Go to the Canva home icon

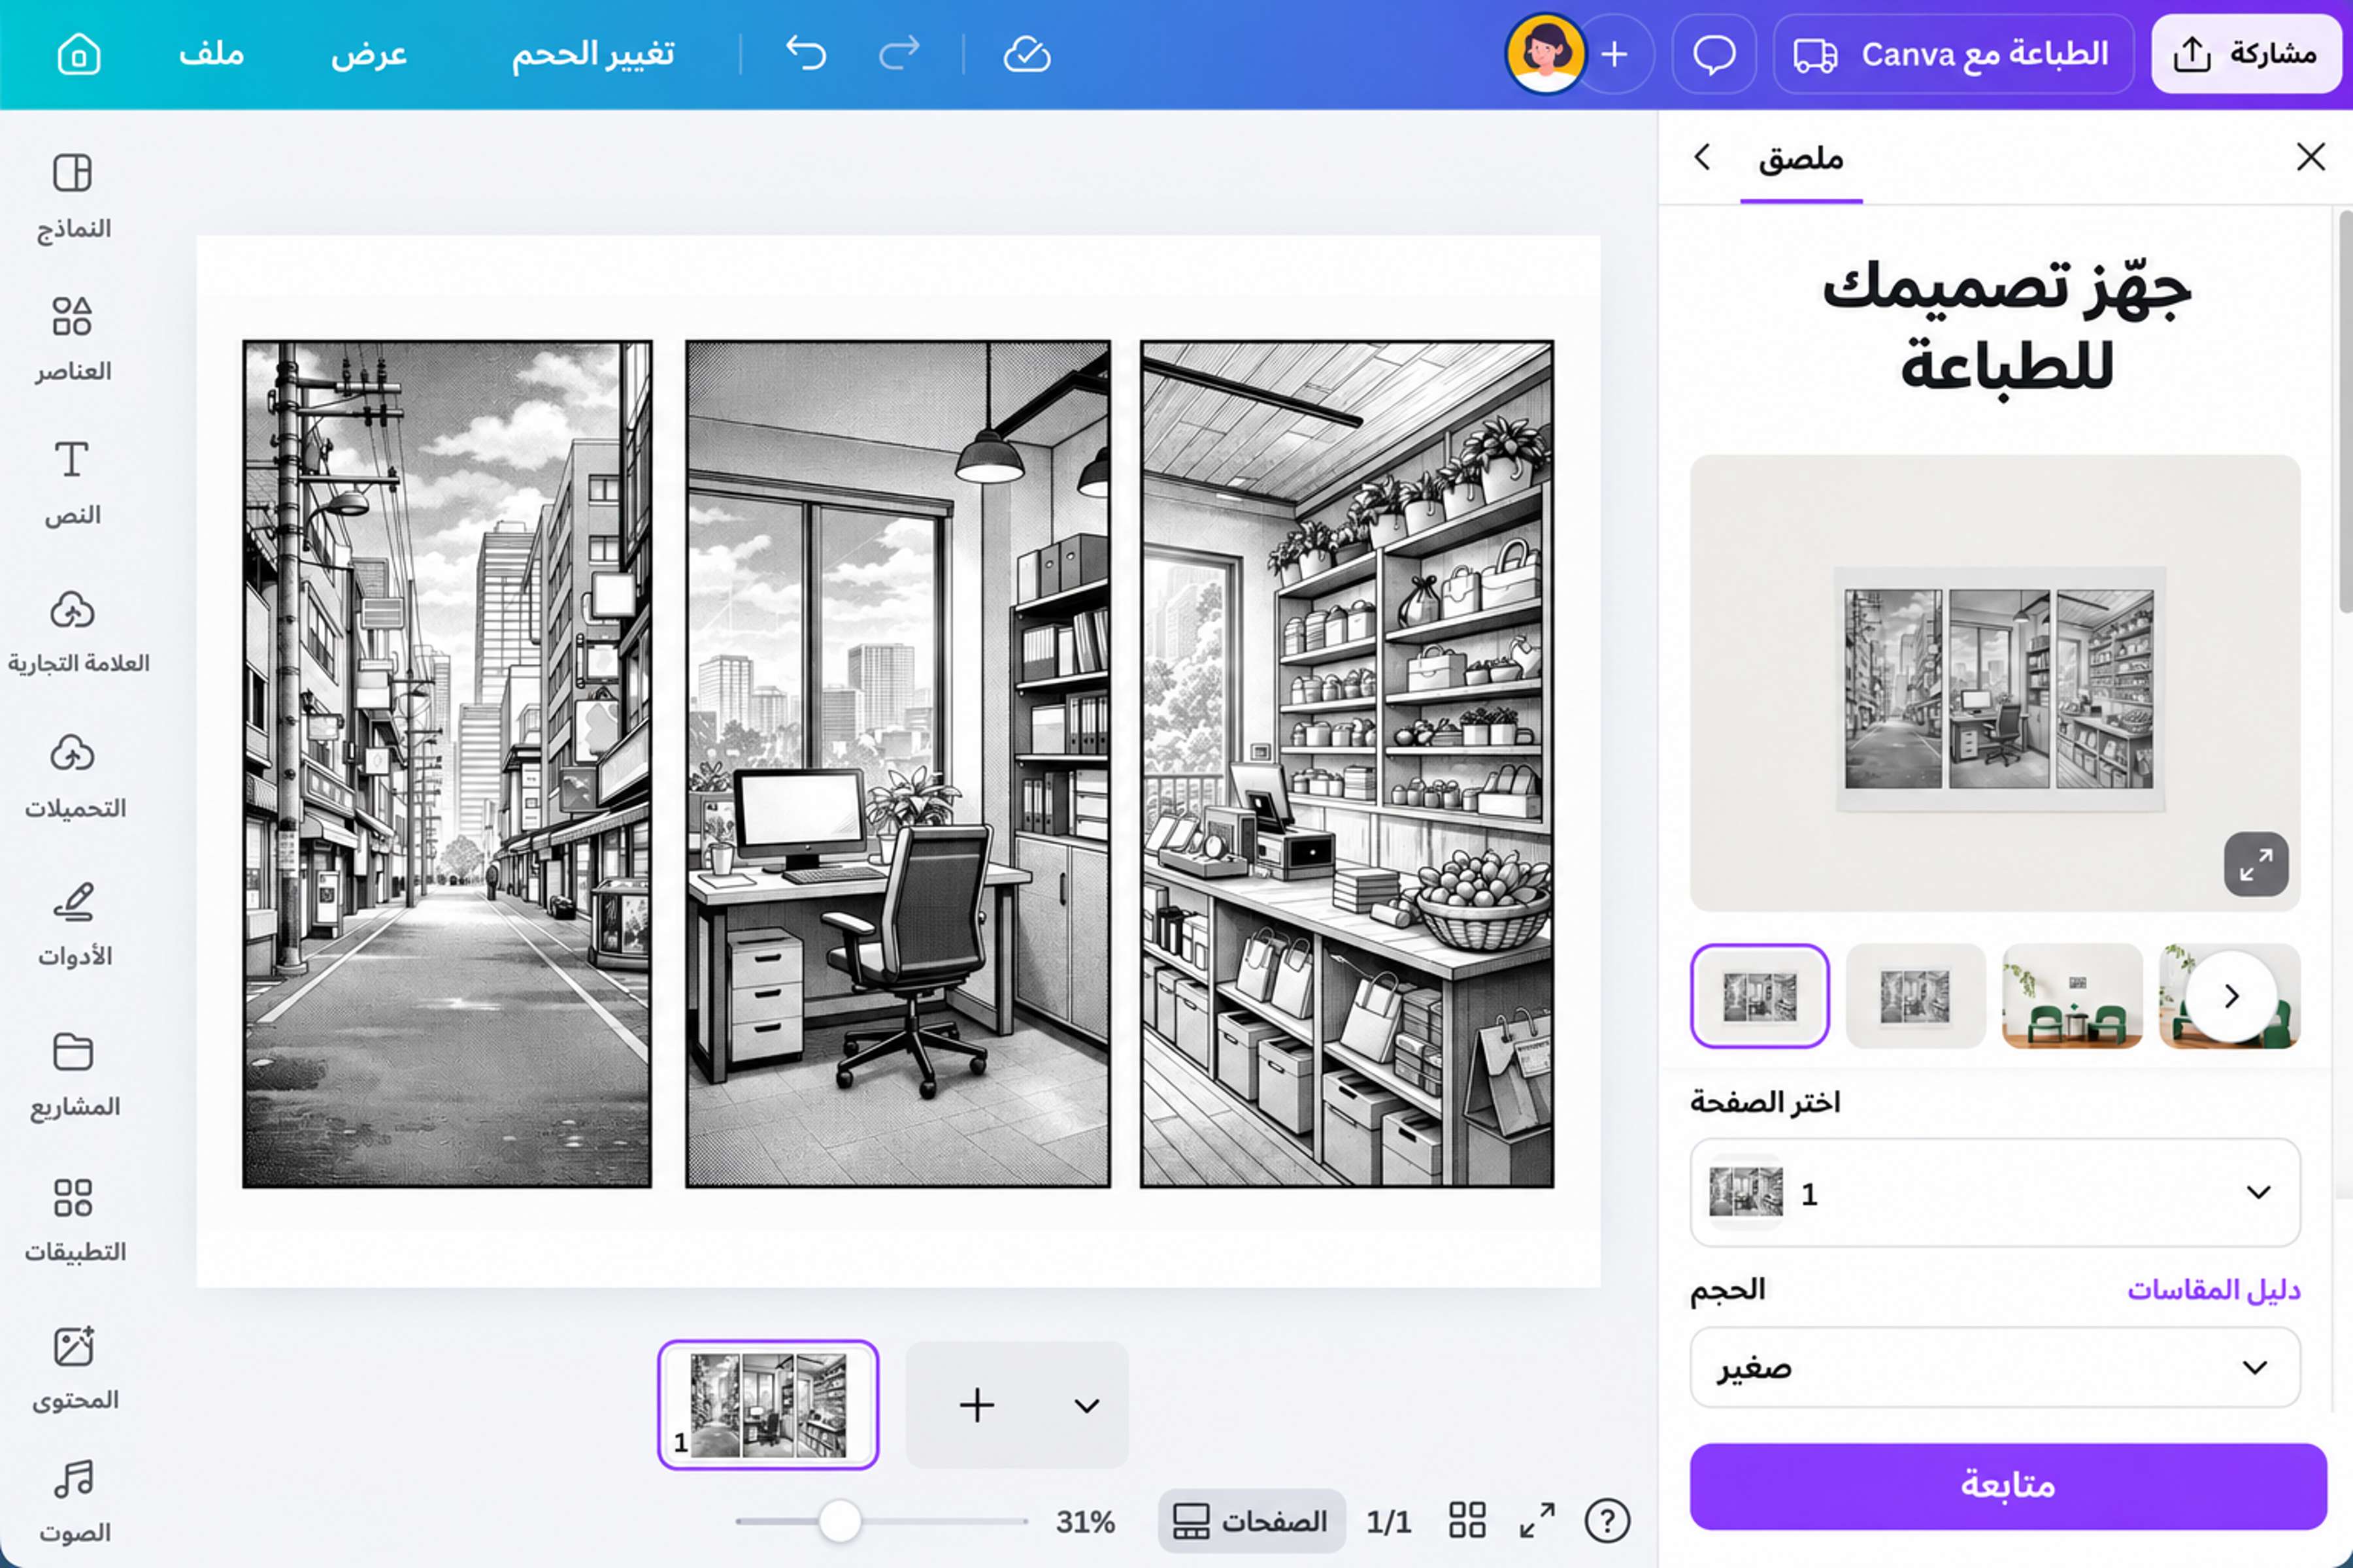(79, 54)
